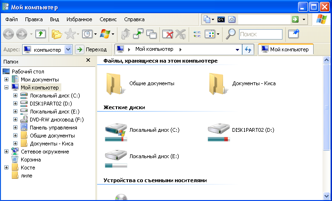Click the Forward navigation arrow

[x=22, y=34]
